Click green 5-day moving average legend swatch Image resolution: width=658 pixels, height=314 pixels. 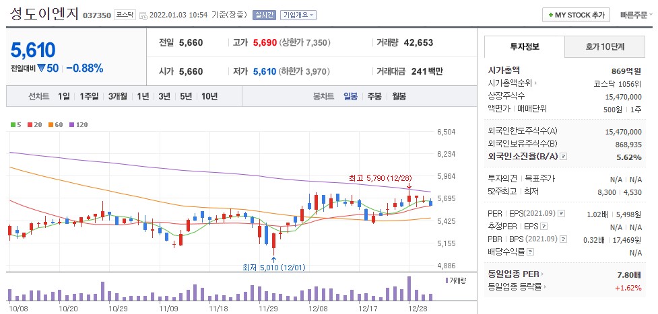pos(13,124)
